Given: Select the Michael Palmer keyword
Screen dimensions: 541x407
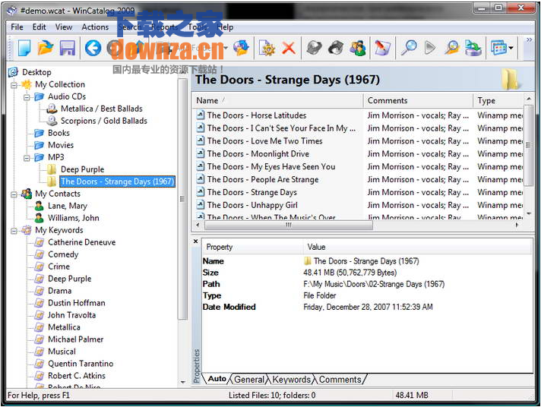Looking at the screenshot, I should click(x=75, y=339).
